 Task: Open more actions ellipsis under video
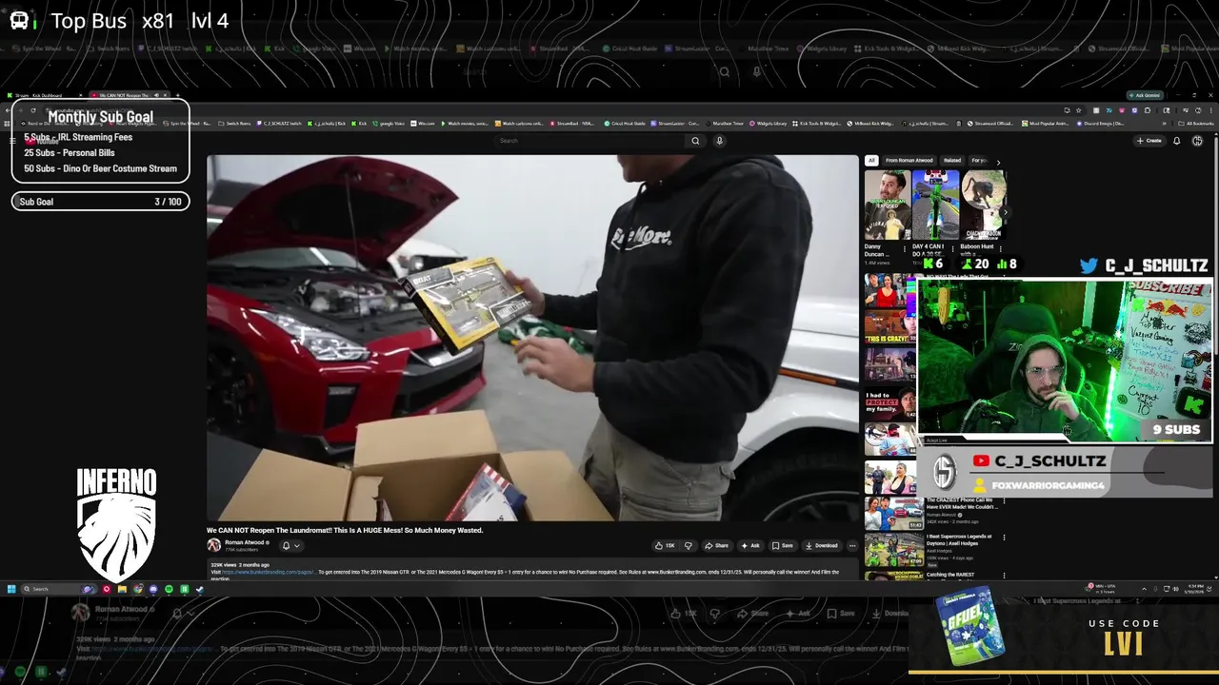point(852,546)
